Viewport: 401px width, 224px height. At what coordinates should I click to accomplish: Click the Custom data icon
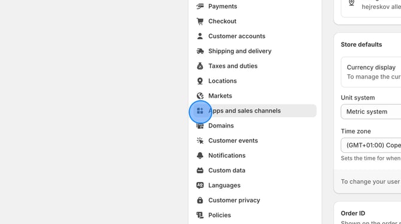point(200,170)
